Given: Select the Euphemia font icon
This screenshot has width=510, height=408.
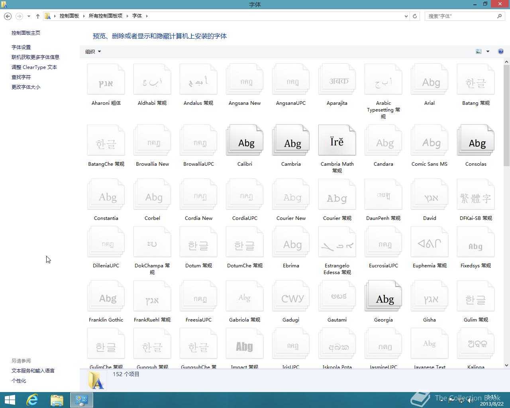Looking at the screenshot, I should (x=430, y=242).
